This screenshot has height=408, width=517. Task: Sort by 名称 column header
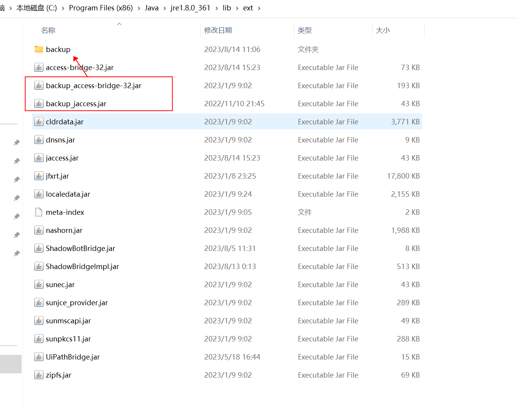(x=48, y=30)
